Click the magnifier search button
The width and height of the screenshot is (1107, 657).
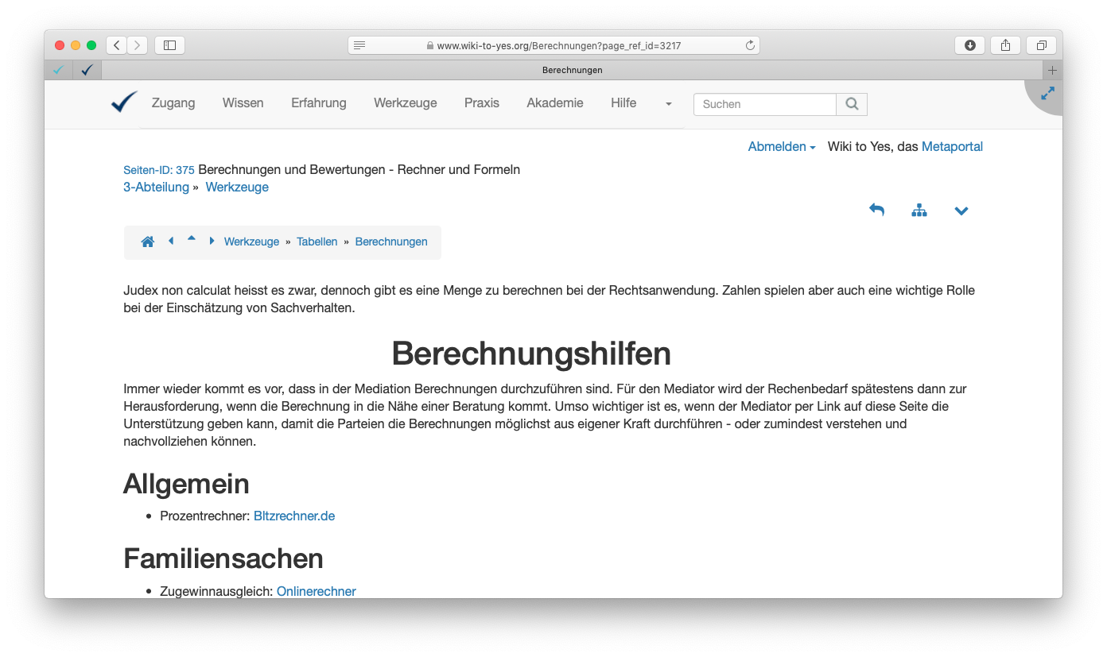coord(852,104)
